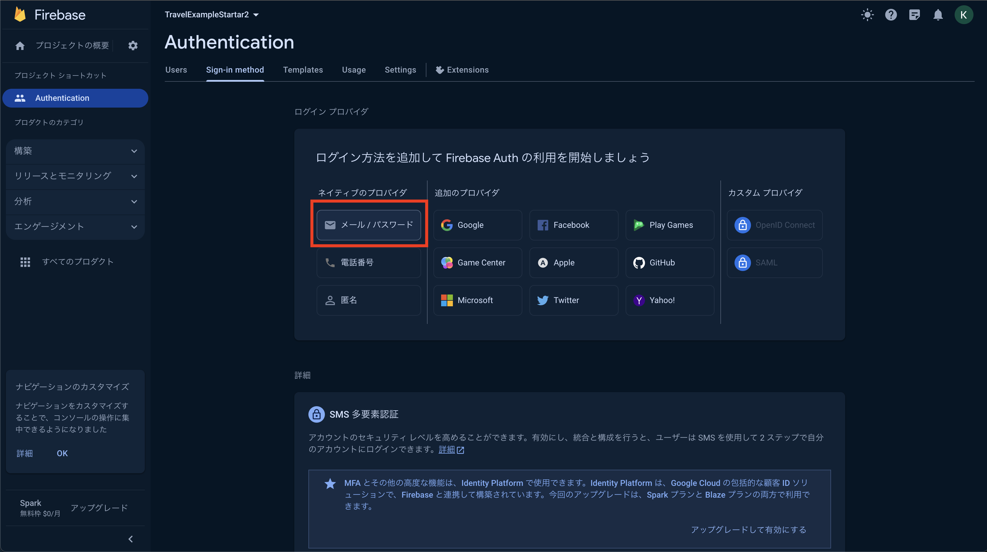The width and height of the screenshot is (987, 552).
Task: Open the notifications bell
Action: (x=938, y=15)
